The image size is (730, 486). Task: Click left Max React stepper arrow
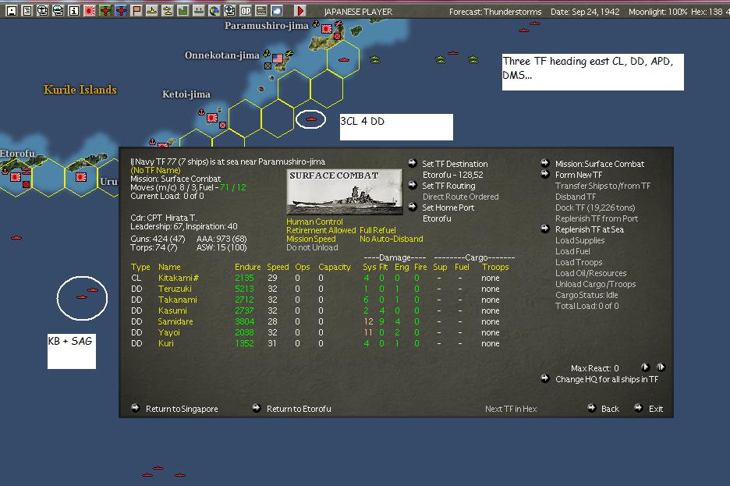pos(645,367)
